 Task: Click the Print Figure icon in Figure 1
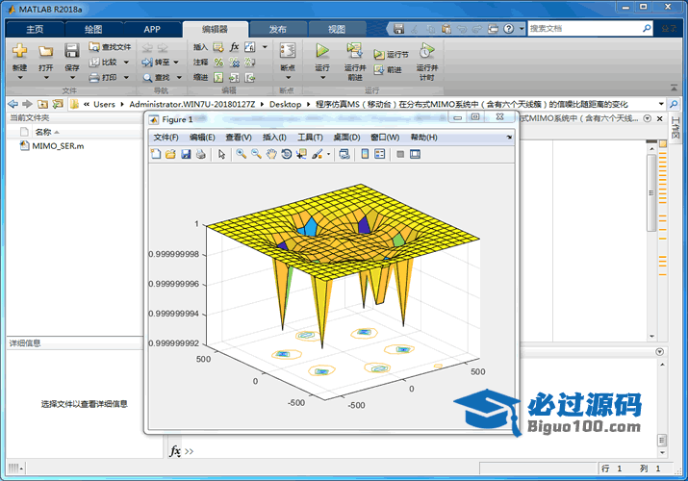pos(201,154)
